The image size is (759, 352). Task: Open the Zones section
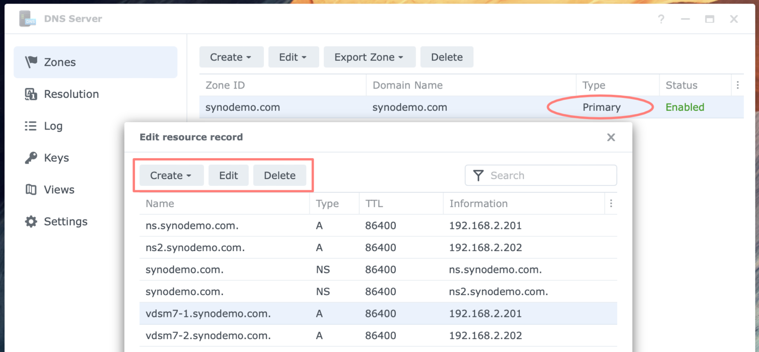[95, 62]
